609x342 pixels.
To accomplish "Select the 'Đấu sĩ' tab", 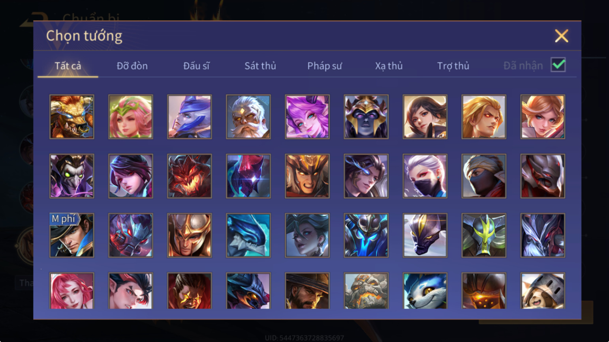I will [196, 66].
